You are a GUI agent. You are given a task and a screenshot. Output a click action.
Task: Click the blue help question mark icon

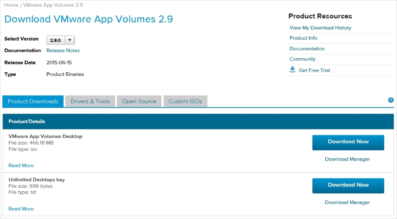[x=391, y=100]
